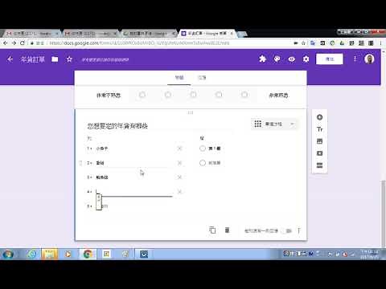Star this form

(x=69, y=59)
